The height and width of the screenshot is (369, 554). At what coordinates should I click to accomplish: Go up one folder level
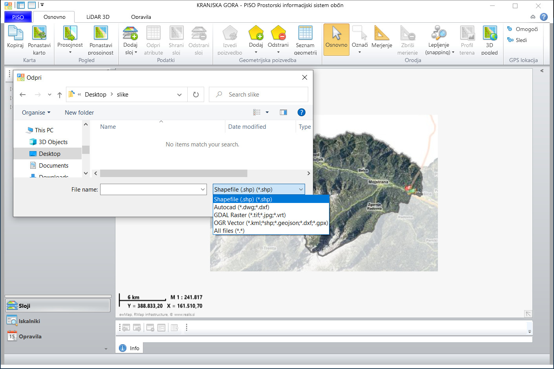[60, 95]
